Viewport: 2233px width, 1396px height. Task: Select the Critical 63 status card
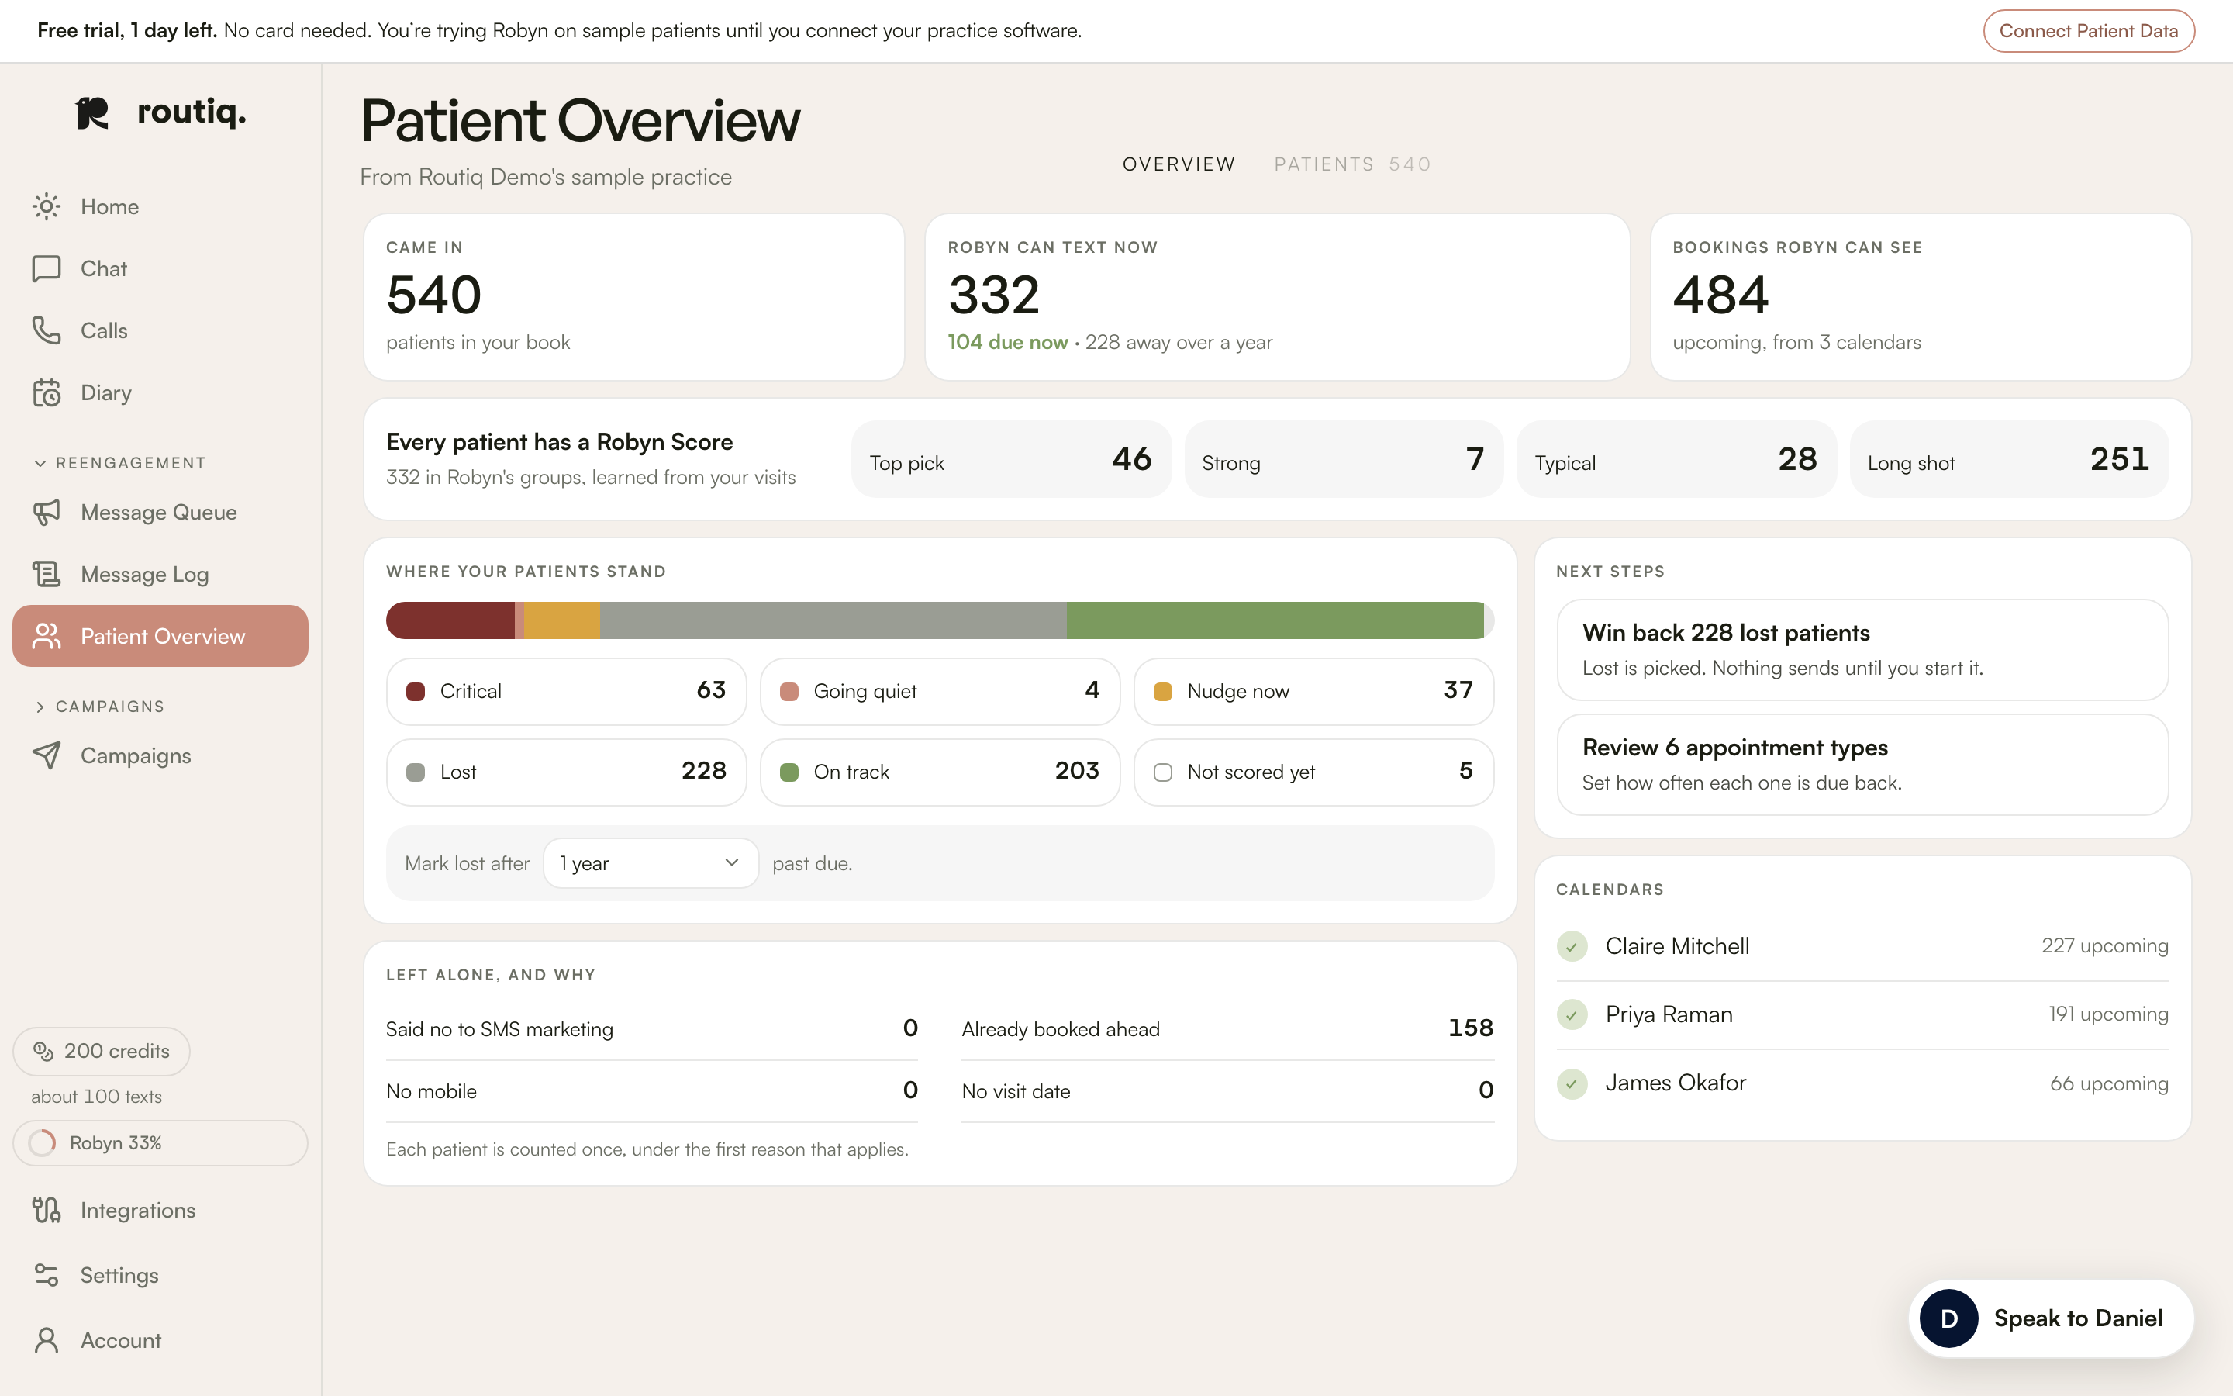click(566, 692)
